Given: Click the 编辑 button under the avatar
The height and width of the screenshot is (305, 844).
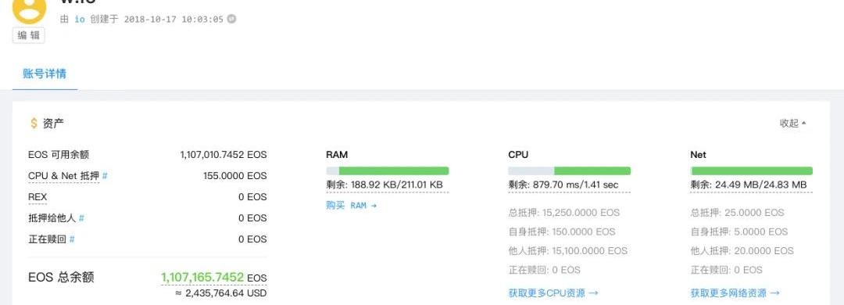Looking at the screenshot, I should [x=29, y=35].
